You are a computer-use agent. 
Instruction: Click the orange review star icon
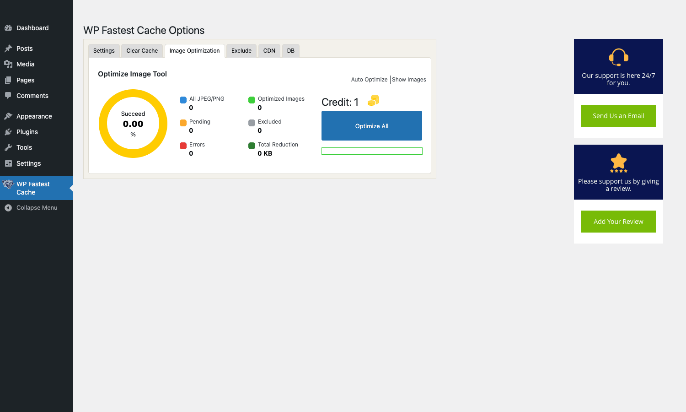618,163
